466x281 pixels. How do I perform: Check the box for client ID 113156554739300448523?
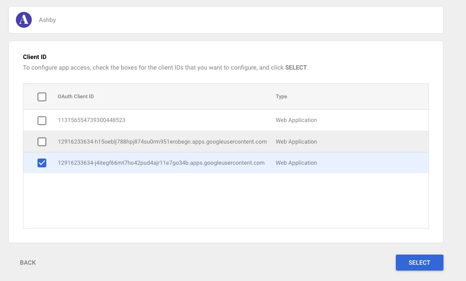42,121
